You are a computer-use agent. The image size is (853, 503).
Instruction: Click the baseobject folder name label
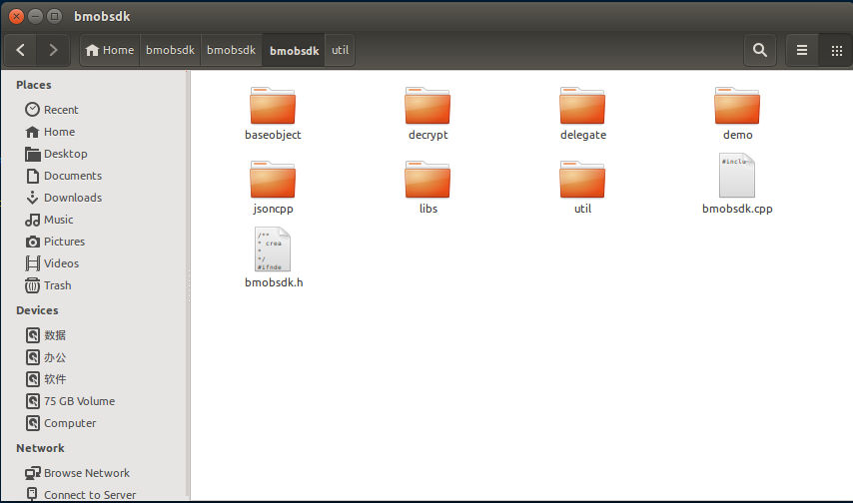pos(273,135)
